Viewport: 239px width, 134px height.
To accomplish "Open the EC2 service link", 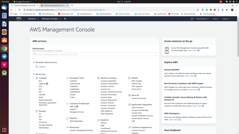I will point(40,81).
